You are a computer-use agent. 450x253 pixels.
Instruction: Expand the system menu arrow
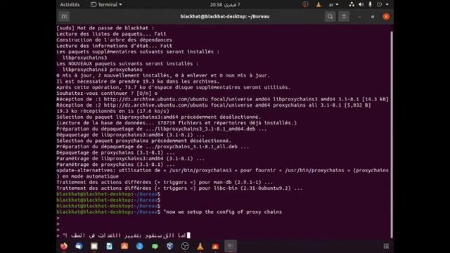pyautogui.click(x=387, y=5)
